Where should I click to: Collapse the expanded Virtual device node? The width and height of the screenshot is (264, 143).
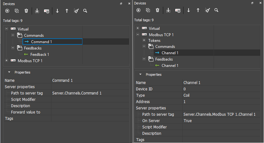point(7,29)
